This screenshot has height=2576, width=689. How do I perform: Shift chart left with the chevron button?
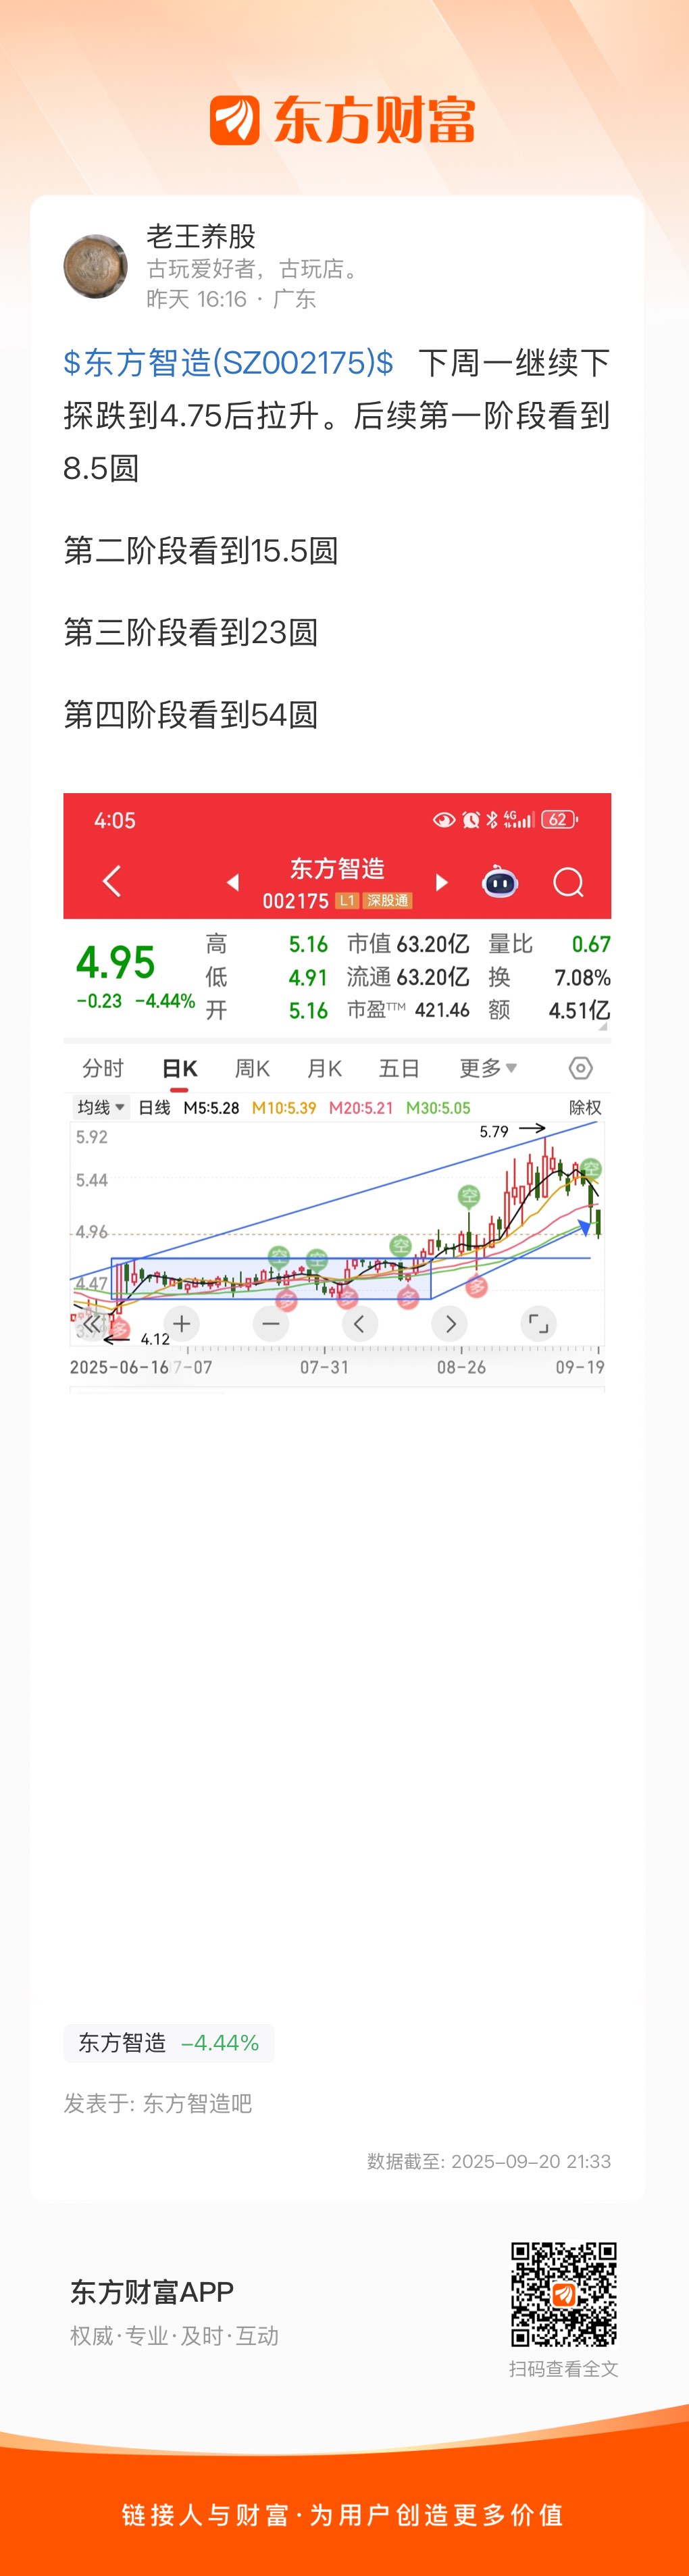pyautogui.click(x=359, y=1324)
